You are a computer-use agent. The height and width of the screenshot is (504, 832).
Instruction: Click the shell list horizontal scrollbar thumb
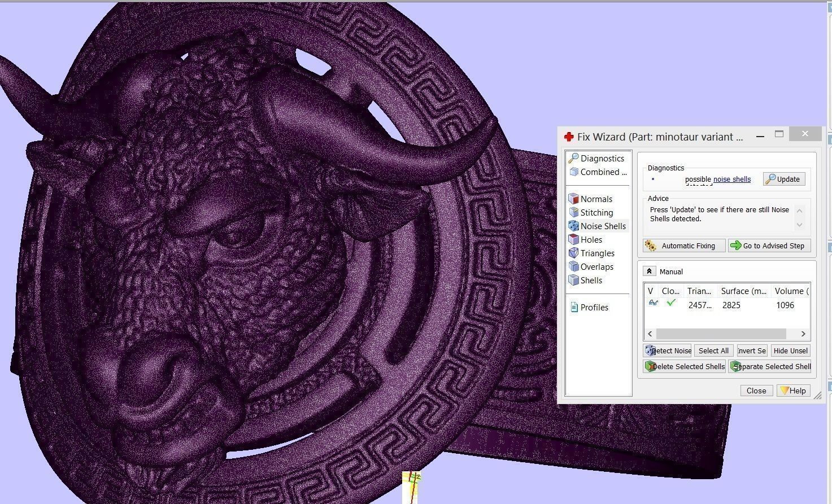pos(721,334)
